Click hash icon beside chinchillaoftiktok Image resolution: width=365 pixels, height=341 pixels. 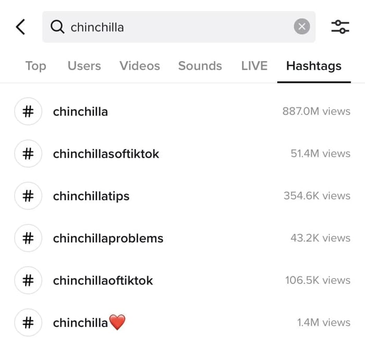(28, 280)
